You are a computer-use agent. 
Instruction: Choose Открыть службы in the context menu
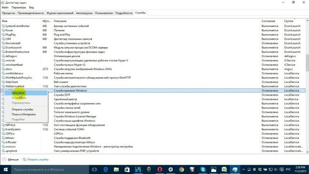click(x=26, y=109)
